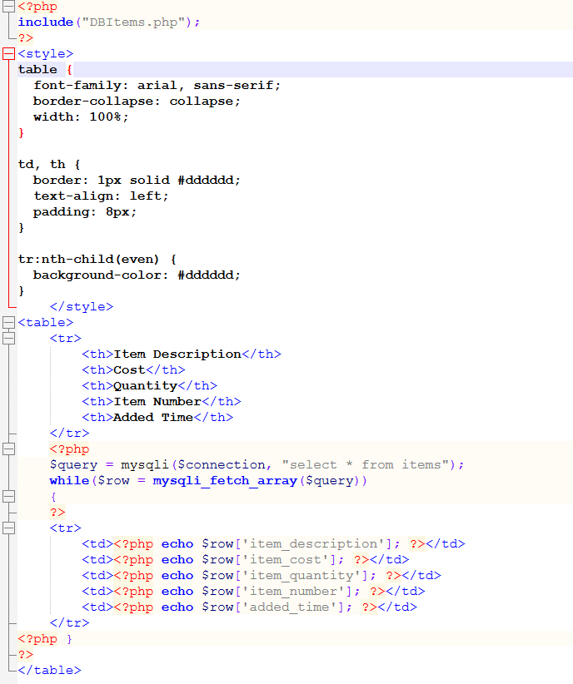
Task: Click the echo $row['added_time'] line
Action: click(x=249, y=607)
